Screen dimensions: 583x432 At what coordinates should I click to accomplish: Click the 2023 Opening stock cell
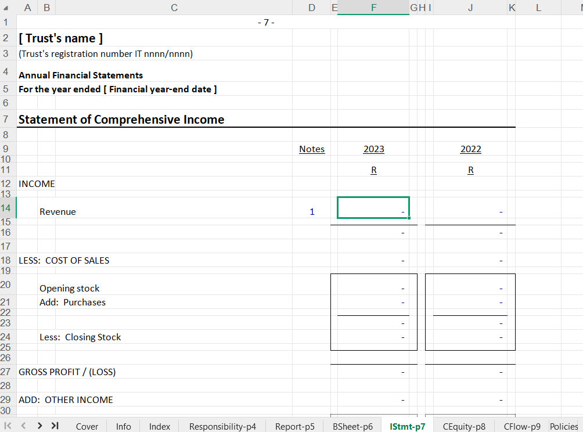click(x=373, y=289)
